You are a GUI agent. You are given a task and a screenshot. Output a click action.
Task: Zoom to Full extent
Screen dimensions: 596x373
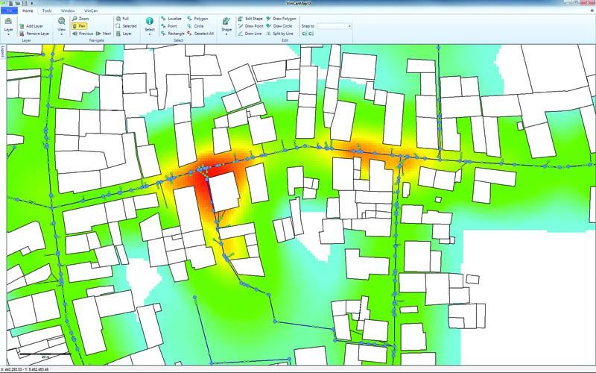click(125, 18)
